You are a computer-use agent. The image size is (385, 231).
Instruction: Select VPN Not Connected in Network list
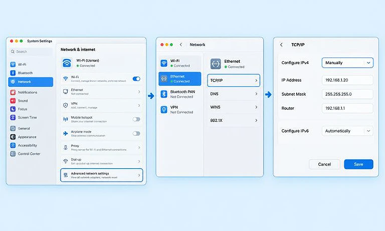coord(180,109)
